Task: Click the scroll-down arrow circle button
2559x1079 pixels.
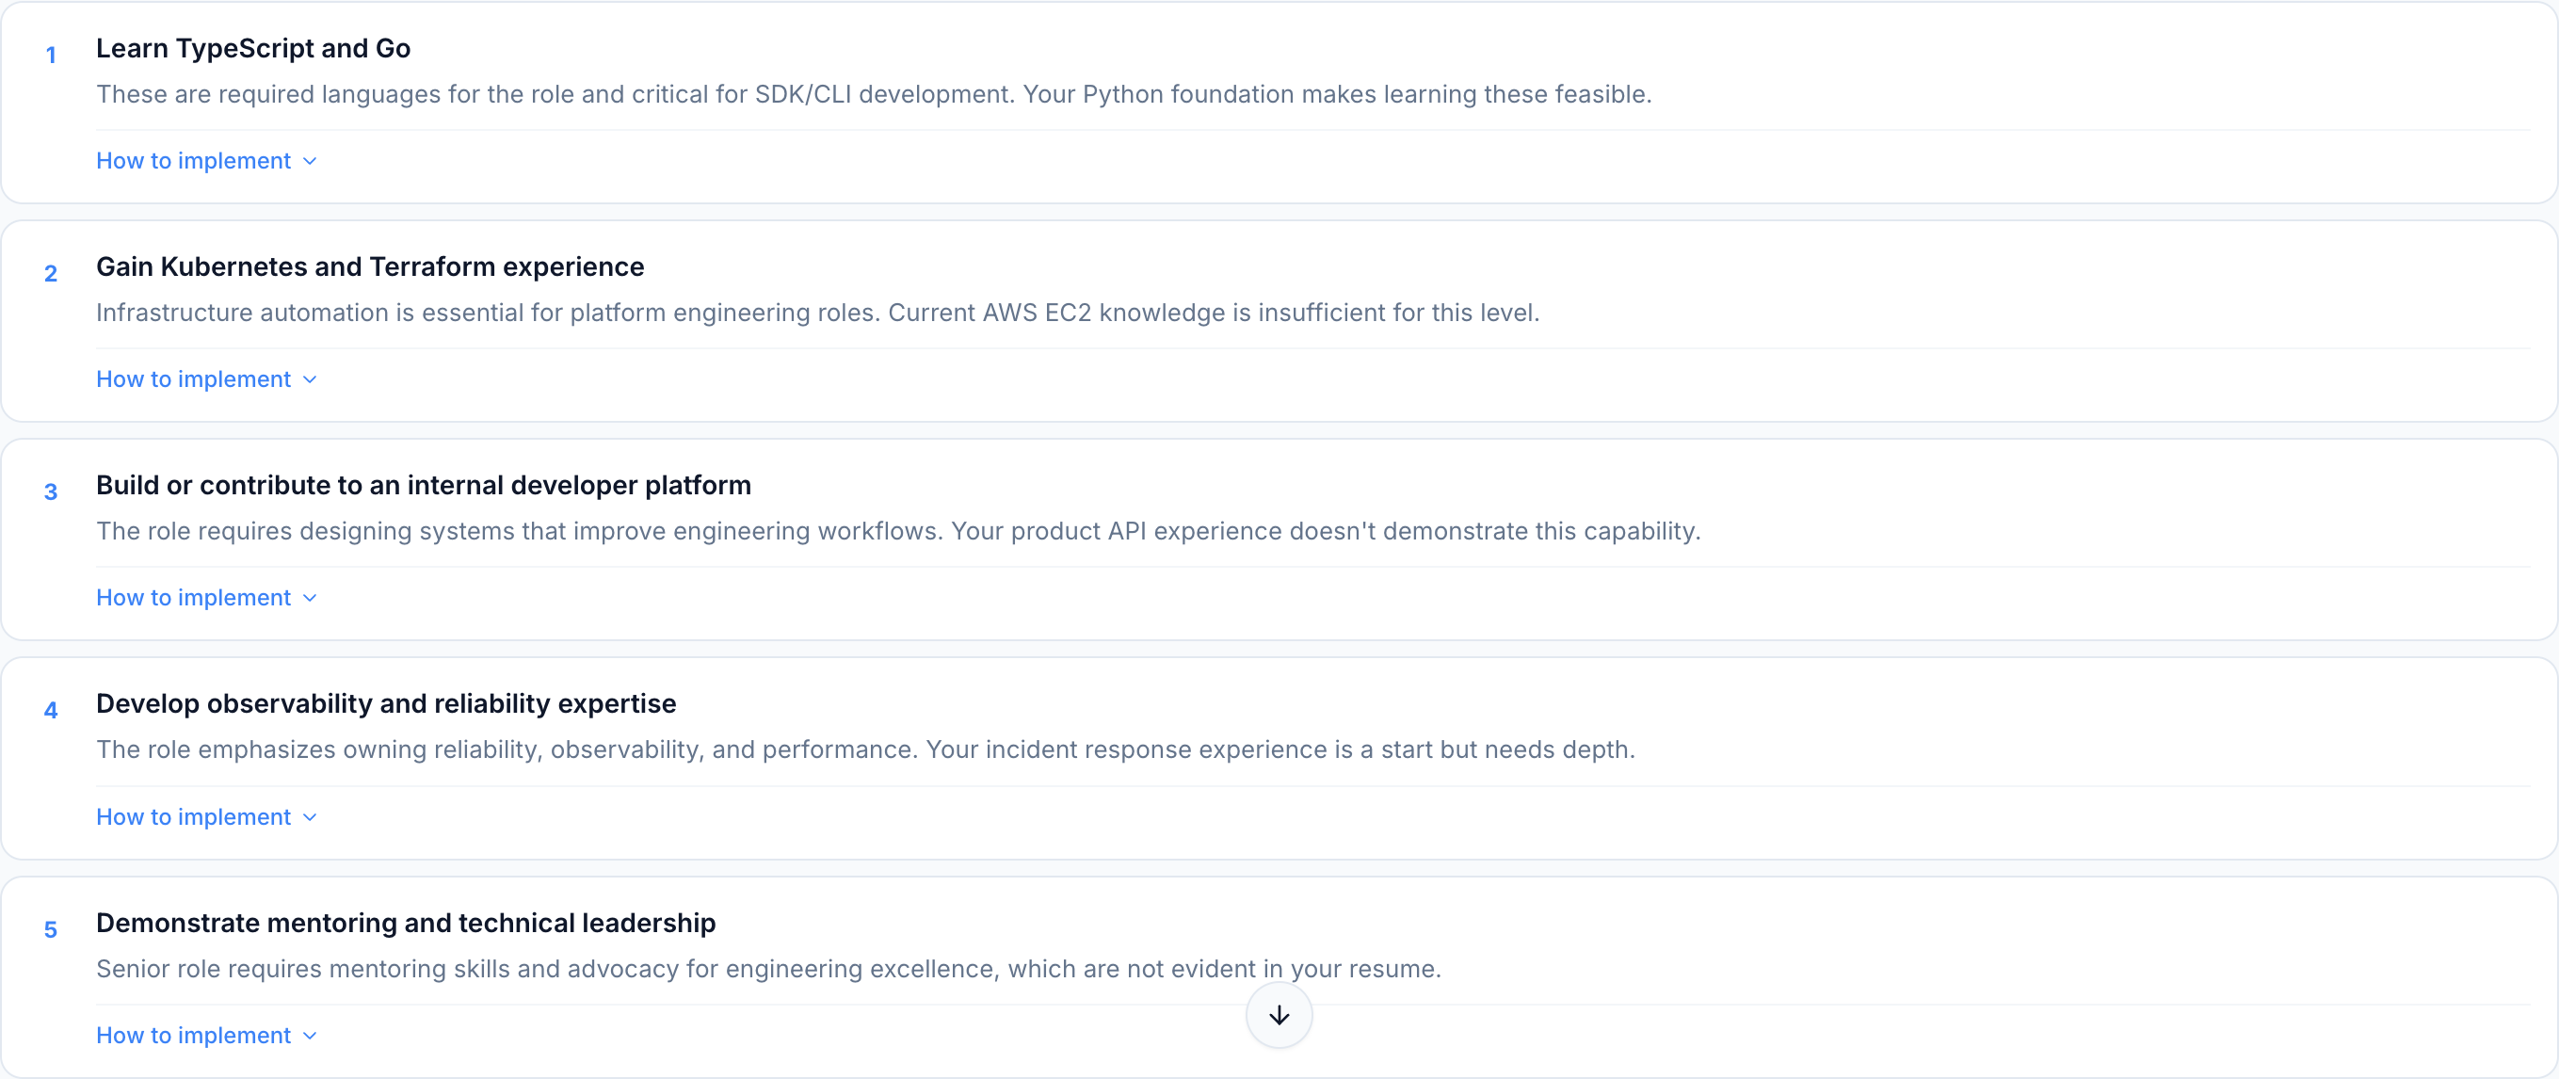Action: pyautogui.click(x=1279, y=1014)
